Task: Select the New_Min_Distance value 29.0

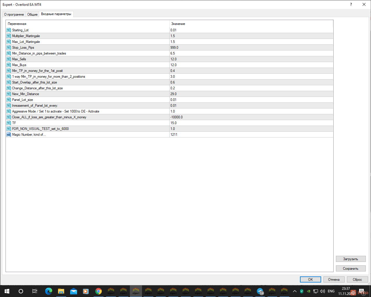Action: coord(173,94)
